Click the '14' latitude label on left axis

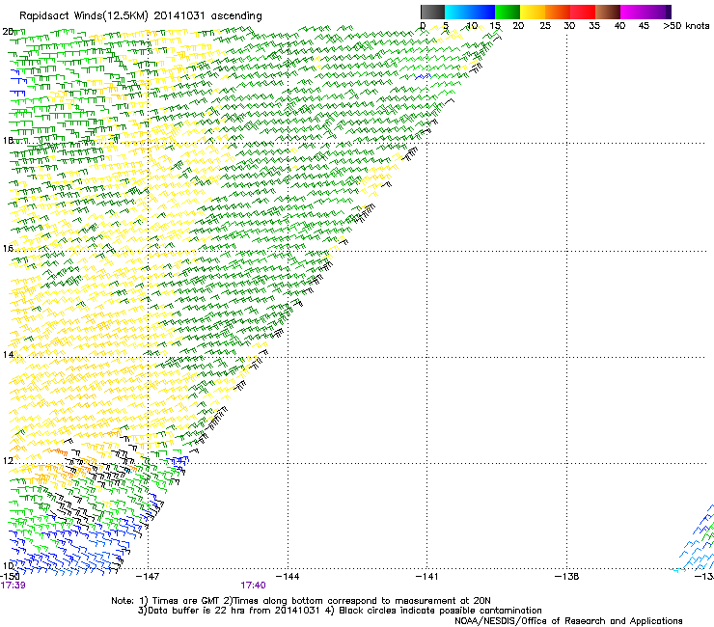[x=8, y=355]
